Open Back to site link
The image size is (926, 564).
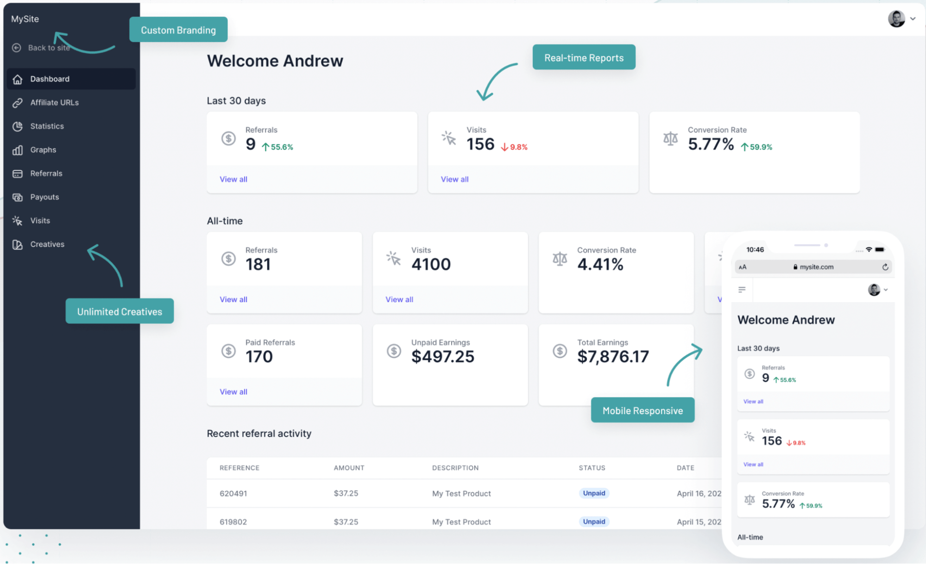[x=49, y=47]
